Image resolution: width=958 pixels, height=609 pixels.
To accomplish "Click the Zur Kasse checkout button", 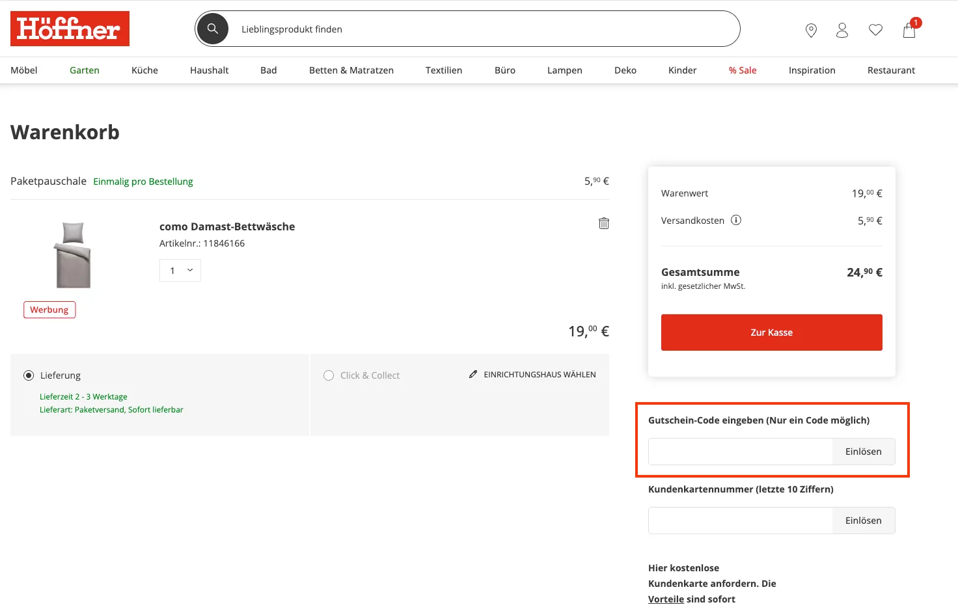I will click(771, 332).
